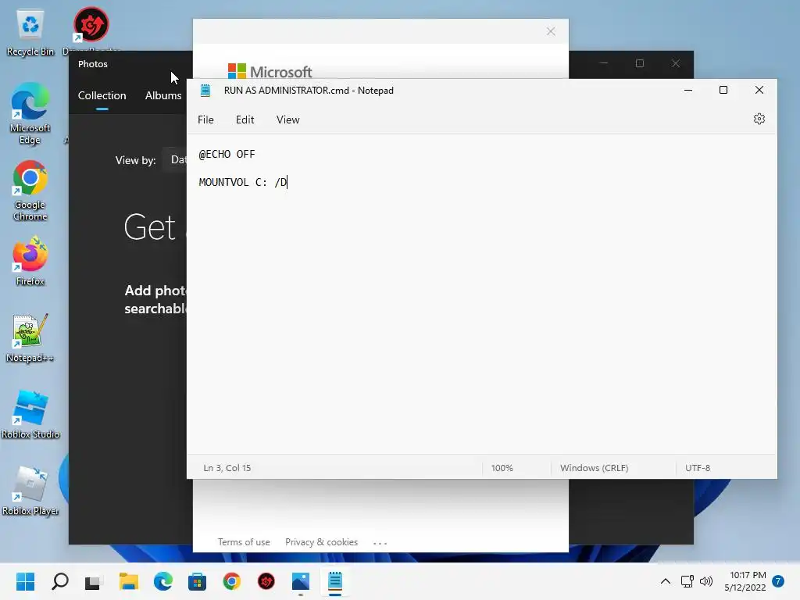Open network status tray icon
The height and width of the screenshot is (600, 800).
click(687, 581)
